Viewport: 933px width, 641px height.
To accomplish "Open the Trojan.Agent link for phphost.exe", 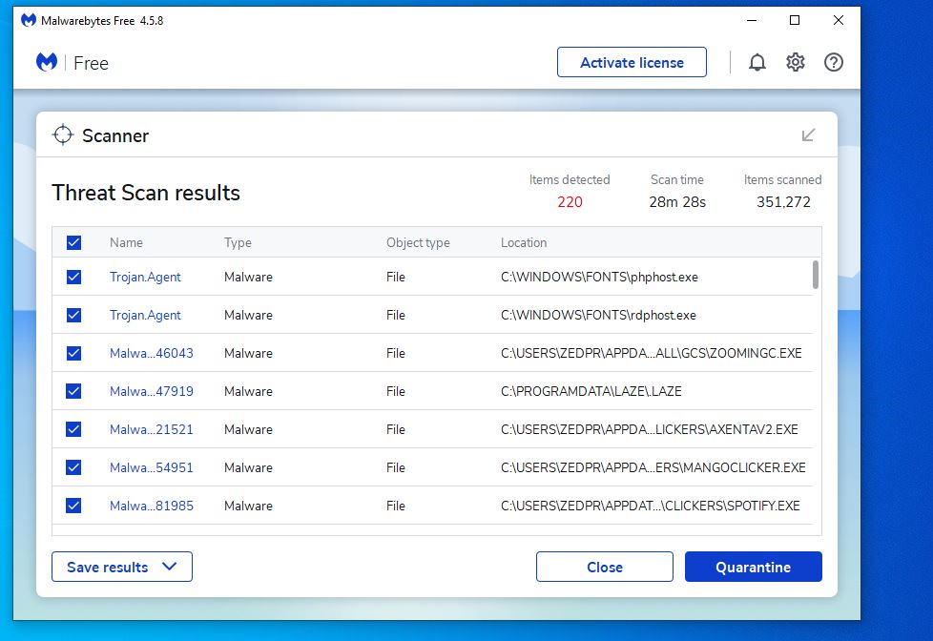I will [x=145, y=277].
